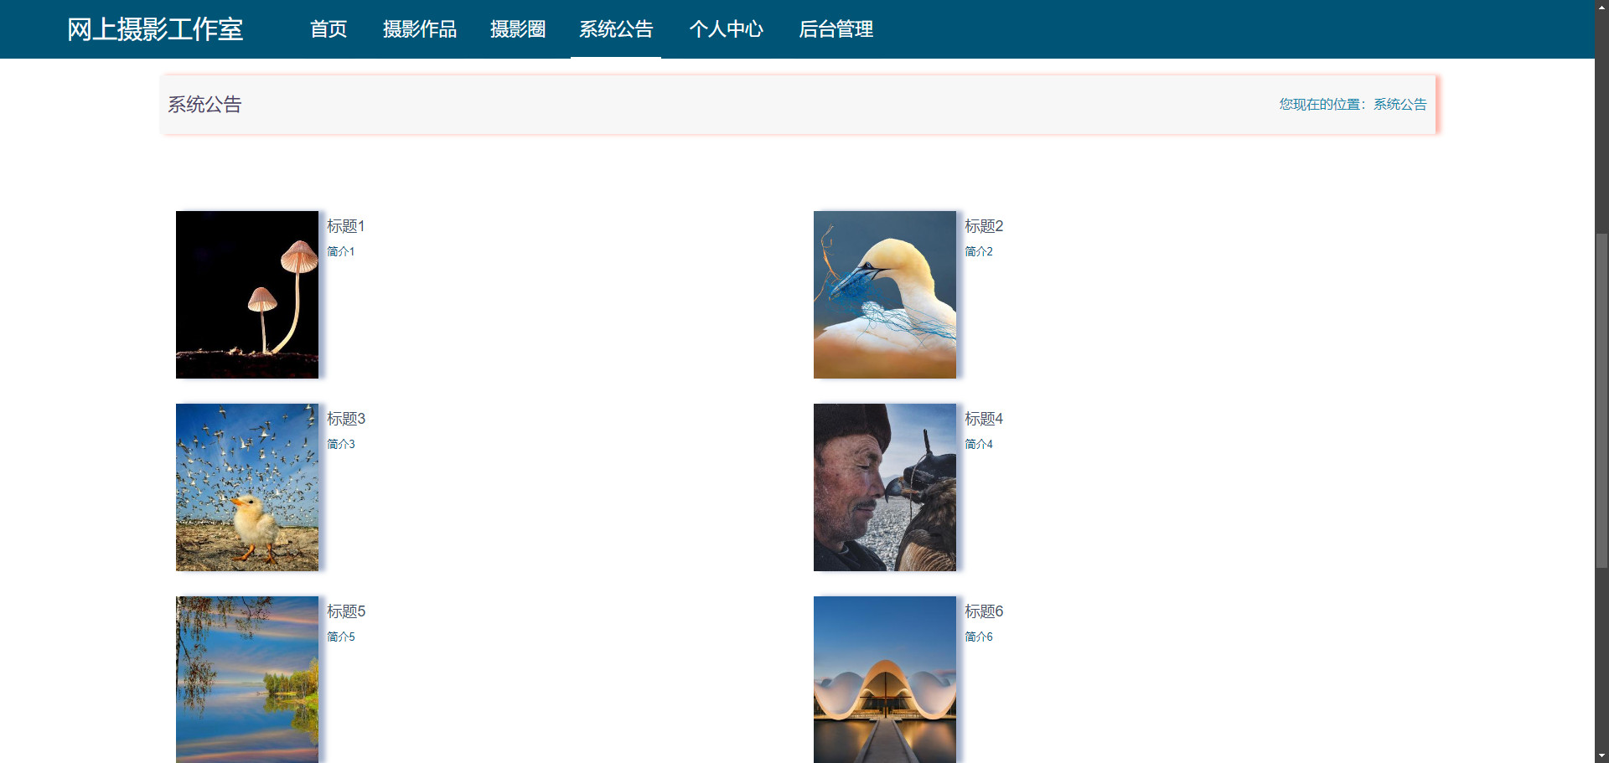
Task: Open the 摄影圈 navigation item
Action: click(x=518, y=29)
